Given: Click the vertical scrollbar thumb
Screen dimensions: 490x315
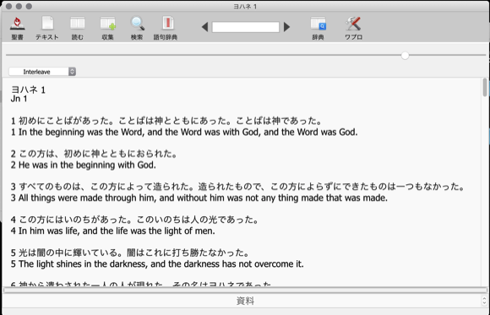Looking at the screenshot, I should 485,87.
